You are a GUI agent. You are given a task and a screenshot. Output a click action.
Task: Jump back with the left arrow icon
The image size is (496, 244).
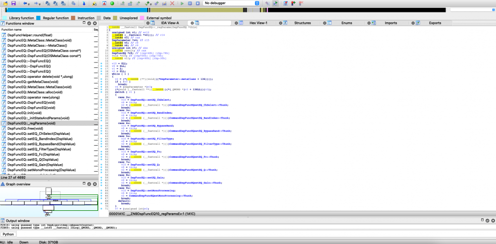[25, 3]
